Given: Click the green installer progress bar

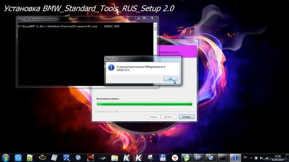Looking at the screenshot, I should pyautogui.click(x=144, y=104).
